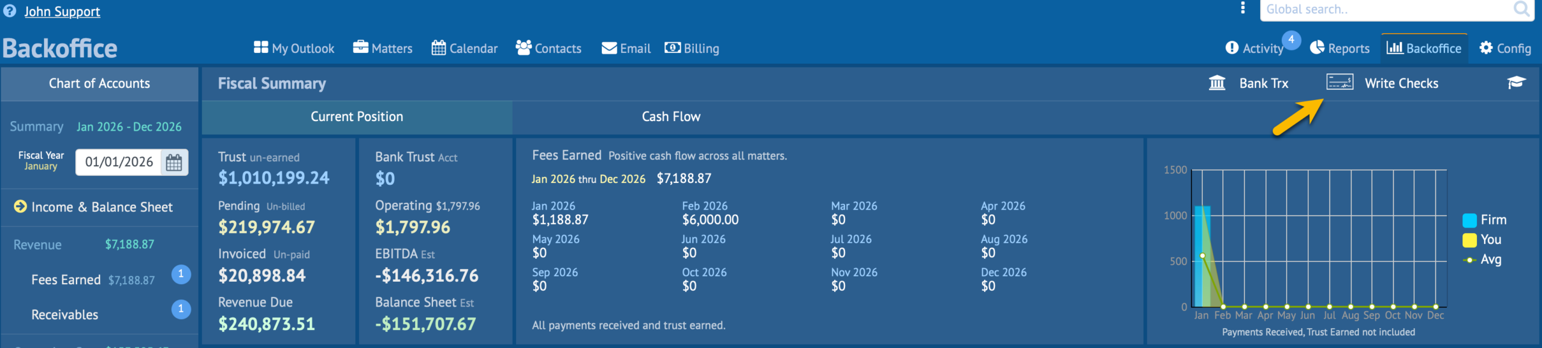1542x348 pixels.
Task: Expand Fees Earned account badge
Action: (181, 275)
